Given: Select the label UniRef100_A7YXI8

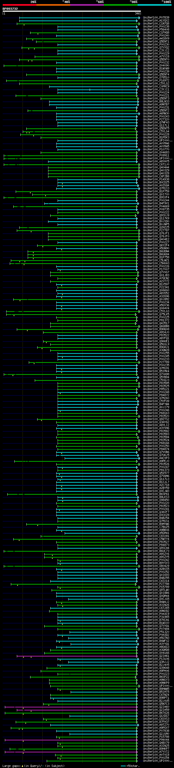Looking at the screenshot, I should 156,57.
